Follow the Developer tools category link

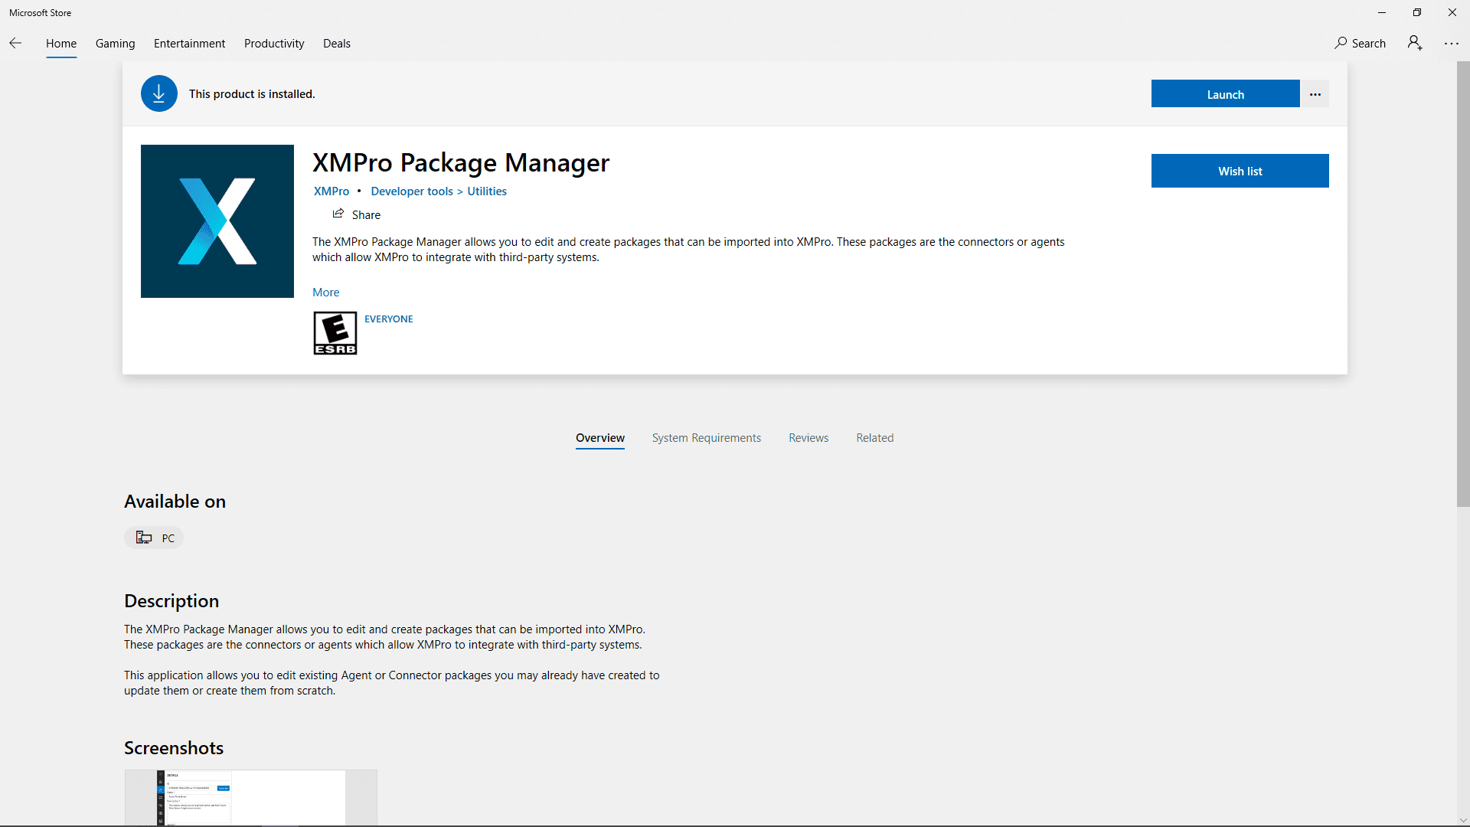(x=412, y=191)
